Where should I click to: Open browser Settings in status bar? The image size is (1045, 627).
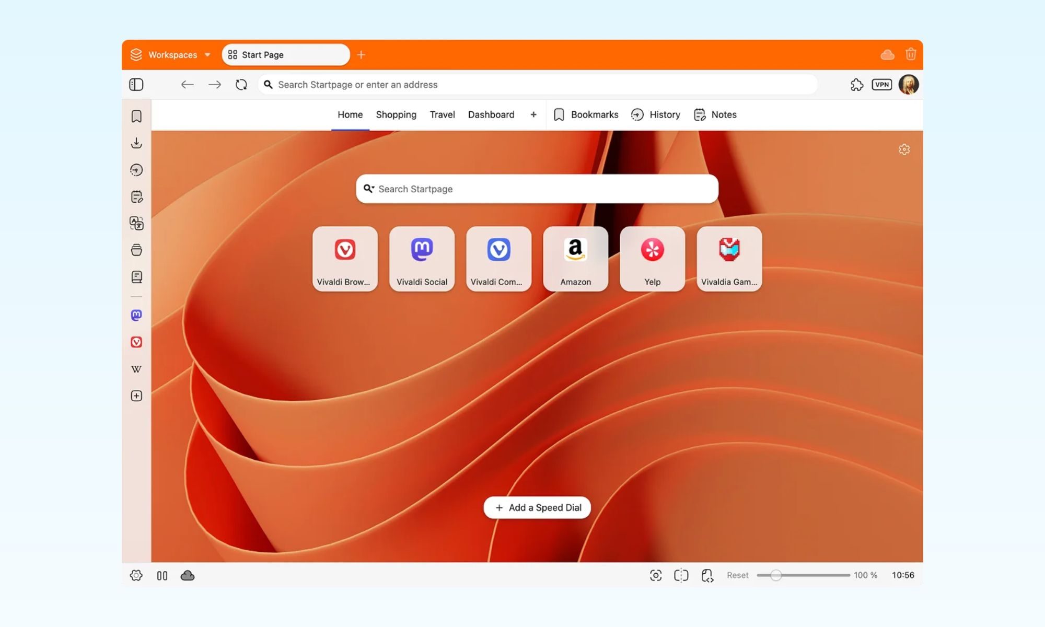[136, 575]
